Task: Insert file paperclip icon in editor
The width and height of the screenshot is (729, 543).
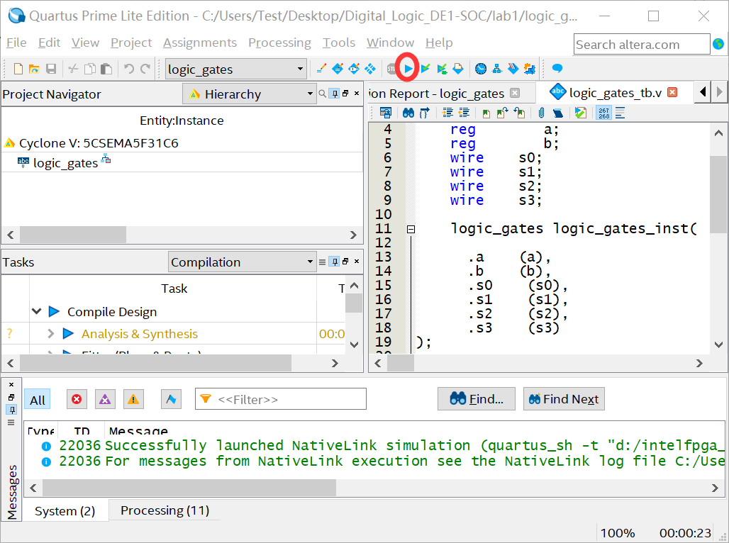Action: pos(541,113)
